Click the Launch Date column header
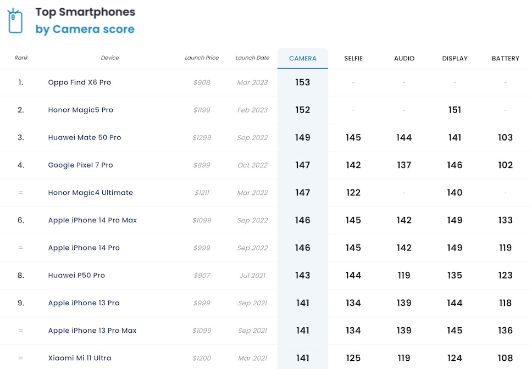532x369 pixels. [x=252, y=58]
